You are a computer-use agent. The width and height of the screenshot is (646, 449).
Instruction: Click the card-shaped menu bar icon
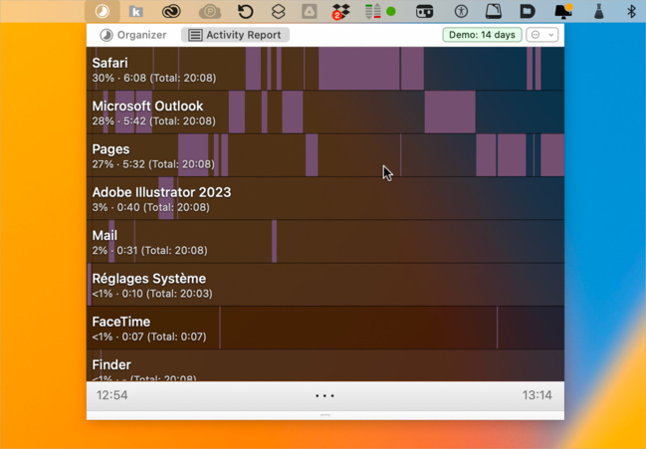tap(424, 12)
